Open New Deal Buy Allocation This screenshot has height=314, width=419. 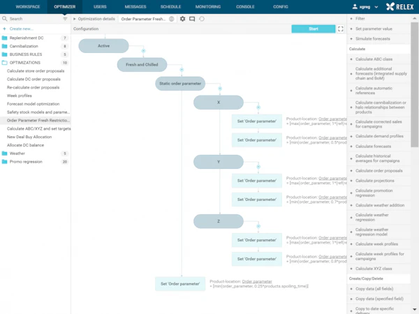(x=29, y=137)
